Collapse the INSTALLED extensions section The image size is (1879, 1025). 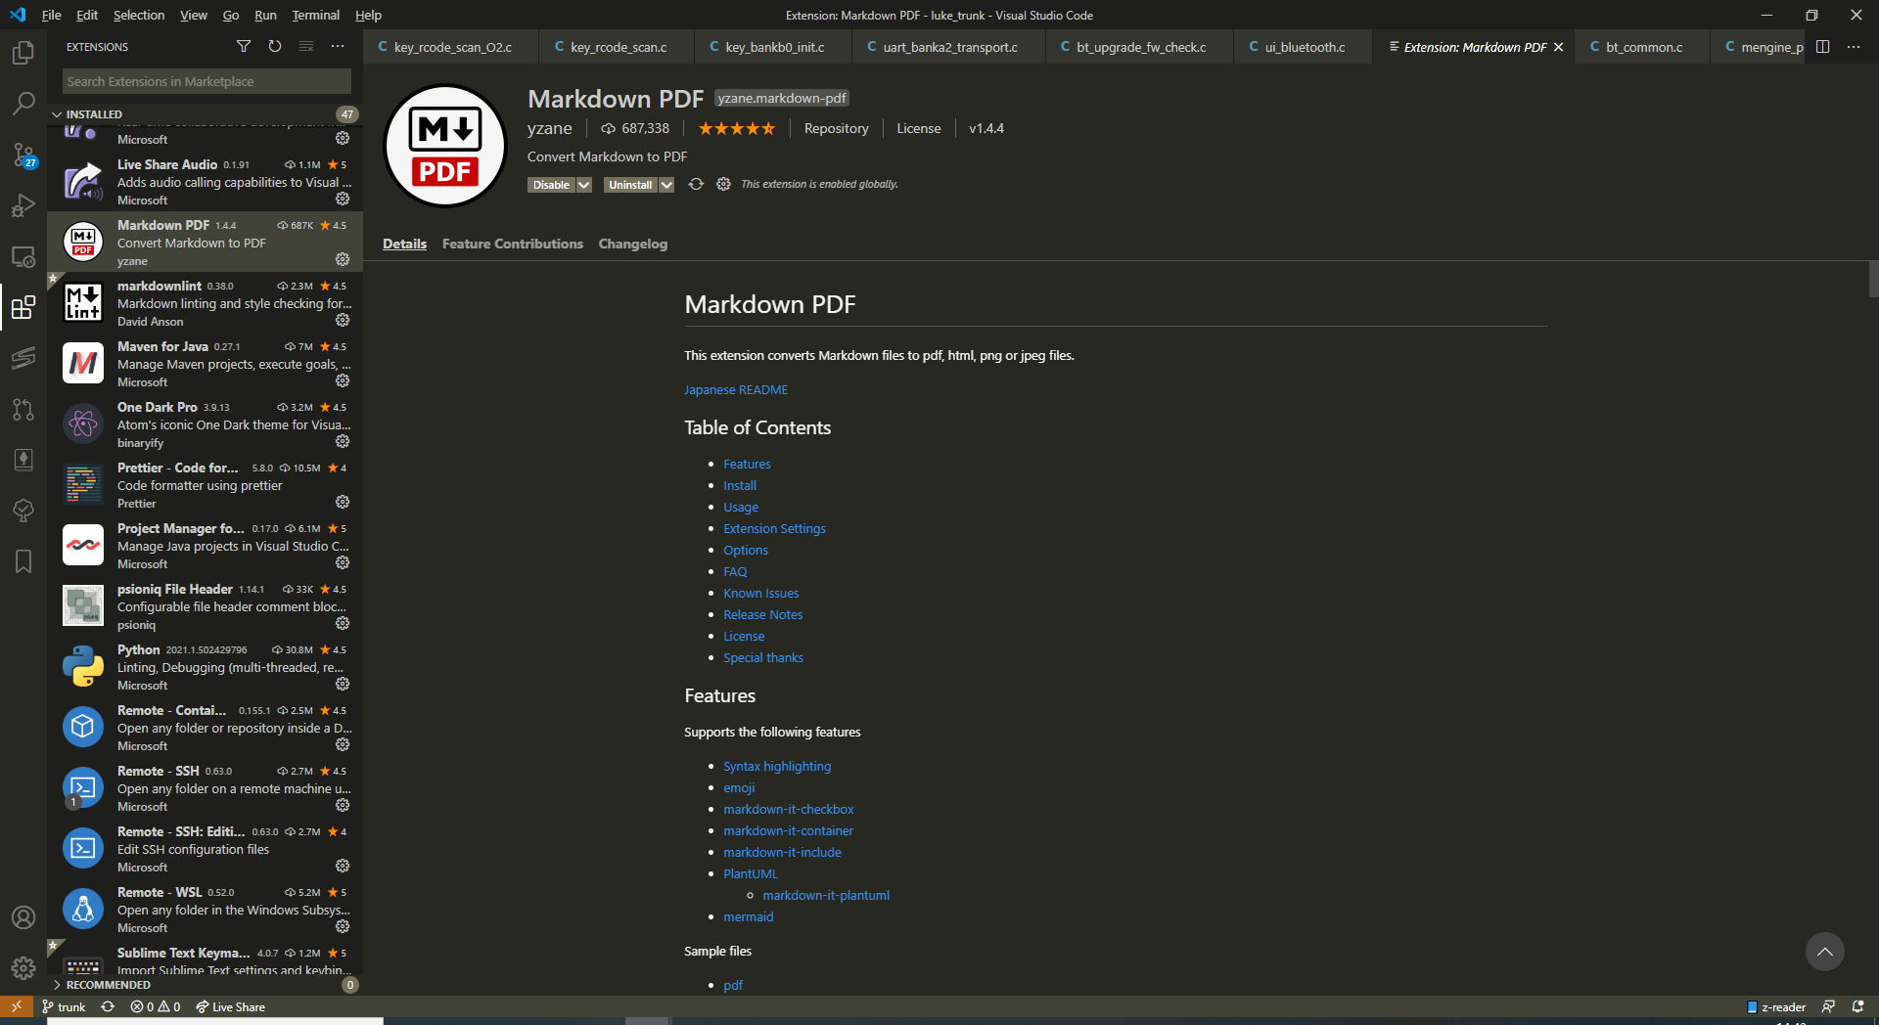point(204,114)
